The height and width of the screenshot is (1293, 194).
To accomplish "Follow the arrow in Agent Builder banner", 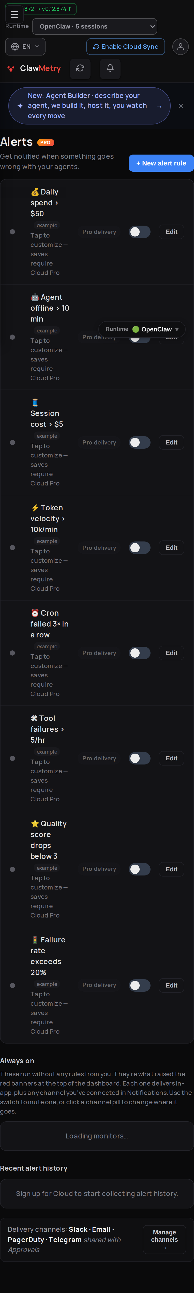I will coord(159,106).
